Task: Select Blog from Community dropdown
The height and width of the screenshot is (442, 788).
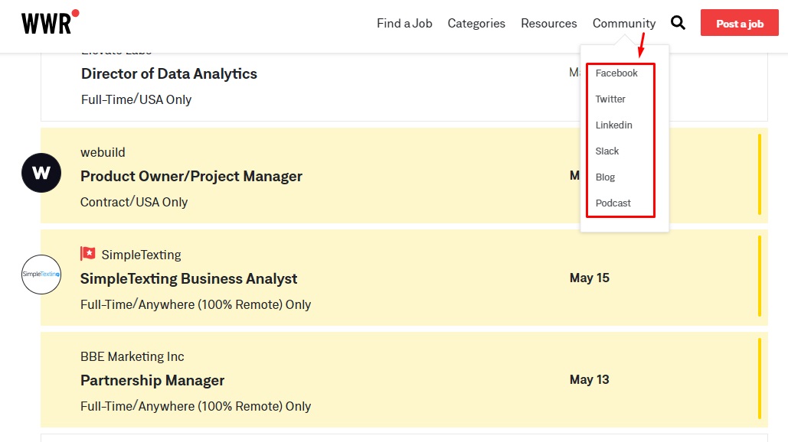Action: 605,177
